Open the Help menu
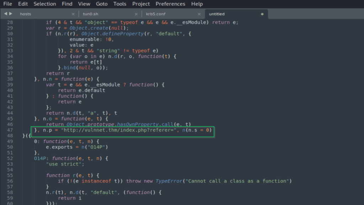This screenshot has width=364, height=205. pos(197,4)
